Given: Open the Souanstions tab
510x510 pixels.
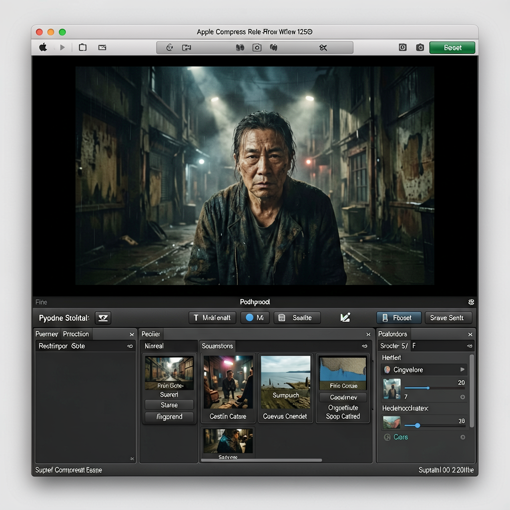Looking at the screenshot, I should 217,346.
